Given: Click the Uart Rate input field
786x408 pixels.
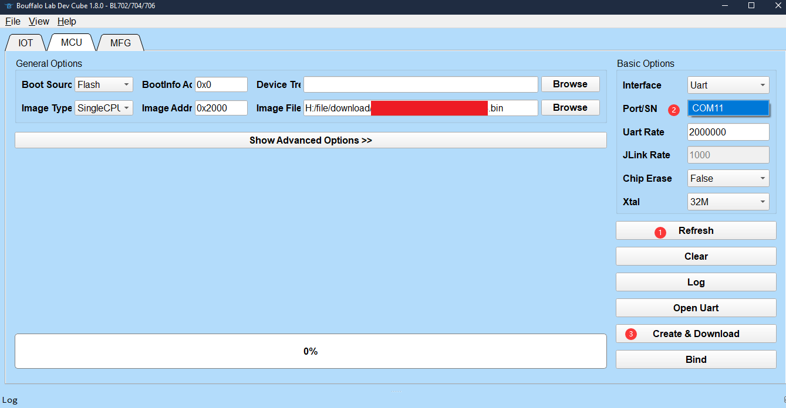Looking at the screenshot, I should 728,132.
